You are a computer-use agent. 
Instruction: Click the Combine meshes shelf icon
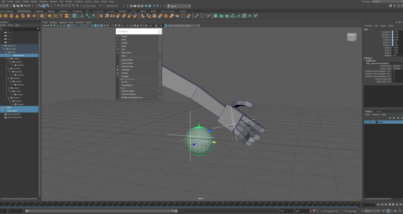coord(101,16)
